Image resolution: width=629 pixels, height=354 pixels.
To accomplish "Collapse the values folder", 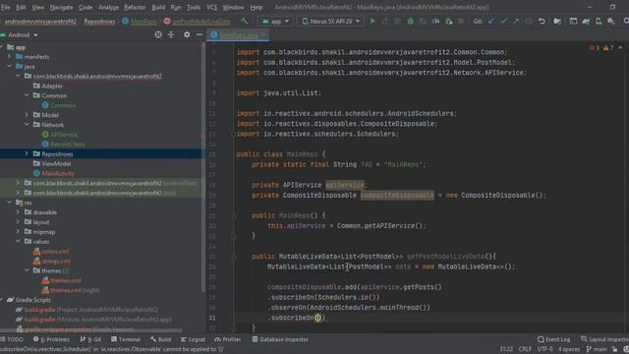I will click(18, 241).
